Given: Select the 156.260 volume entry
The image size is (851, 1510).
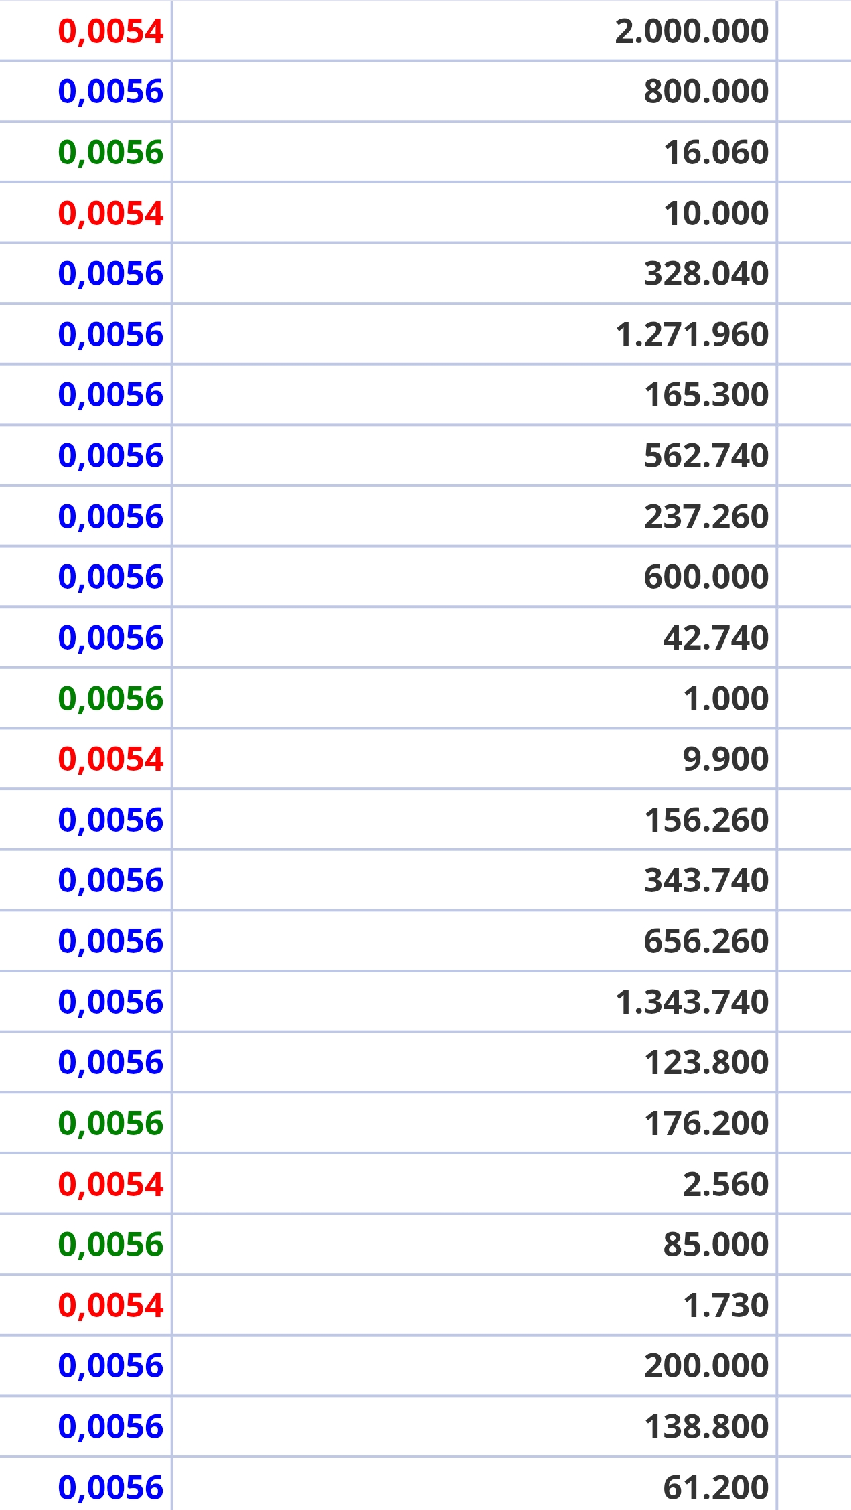Looking at the screenshot, I should point(706,820).
